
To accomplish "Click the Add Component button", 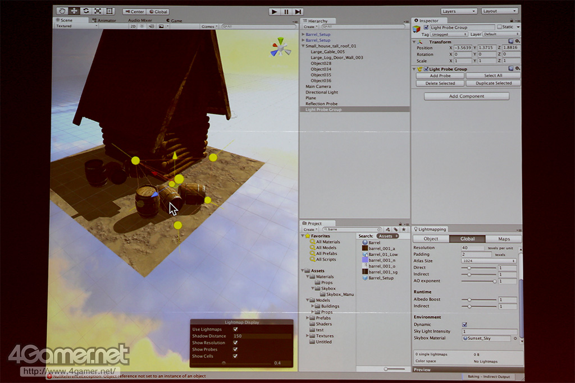I will tap(467, 96).
